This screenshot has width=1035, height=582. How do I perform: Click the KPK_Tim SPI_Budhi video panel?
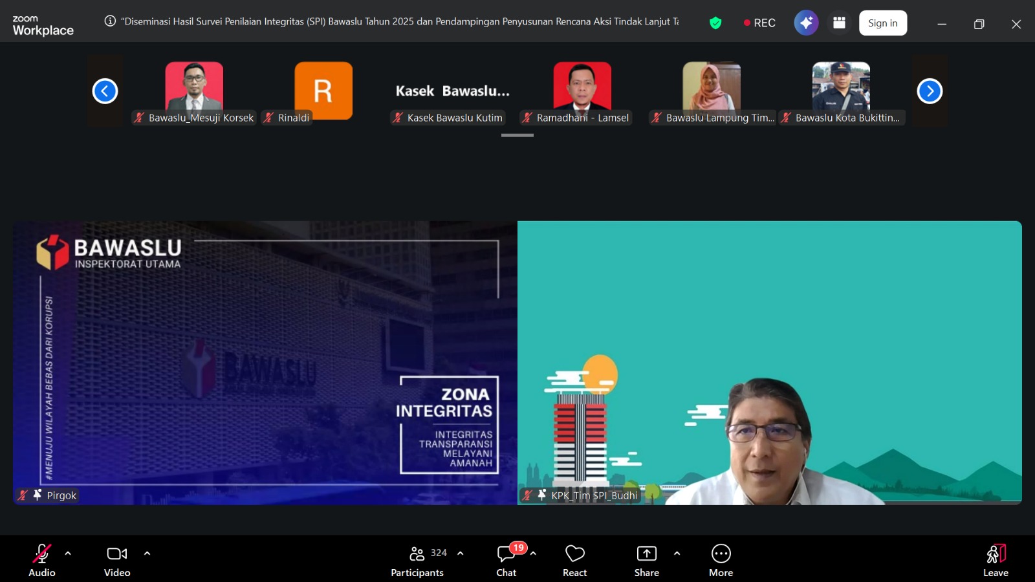point(770,363)
